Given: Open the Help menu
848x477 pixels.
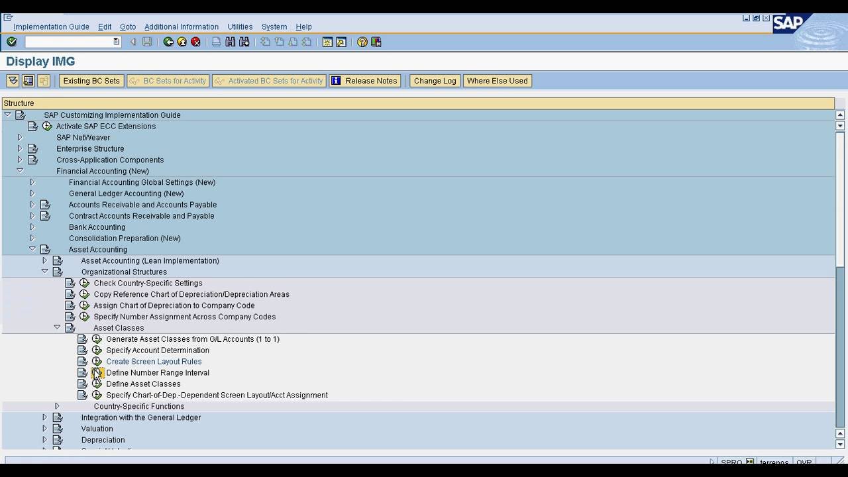Looking at the screenshot, I should (x=303, y=26).
